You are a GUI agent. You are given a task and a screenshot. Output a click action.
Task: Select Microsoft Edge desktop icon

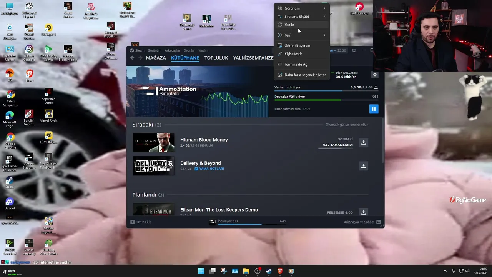tap(10, 119)
